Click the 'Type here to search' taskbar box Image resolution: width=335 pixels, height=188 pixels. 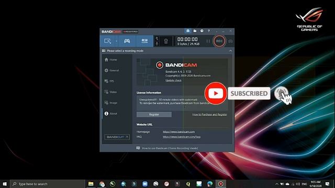[48, 184]
